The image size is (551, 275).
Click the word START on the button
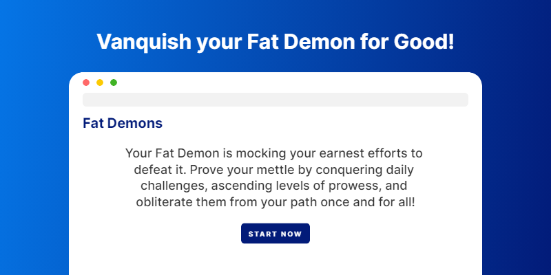[260, 234]
